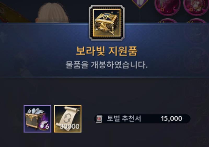Click the 토벌 추천서 currency label
Image resolution: width=209 pixels, height=147 pixels.
click(124, 119)
